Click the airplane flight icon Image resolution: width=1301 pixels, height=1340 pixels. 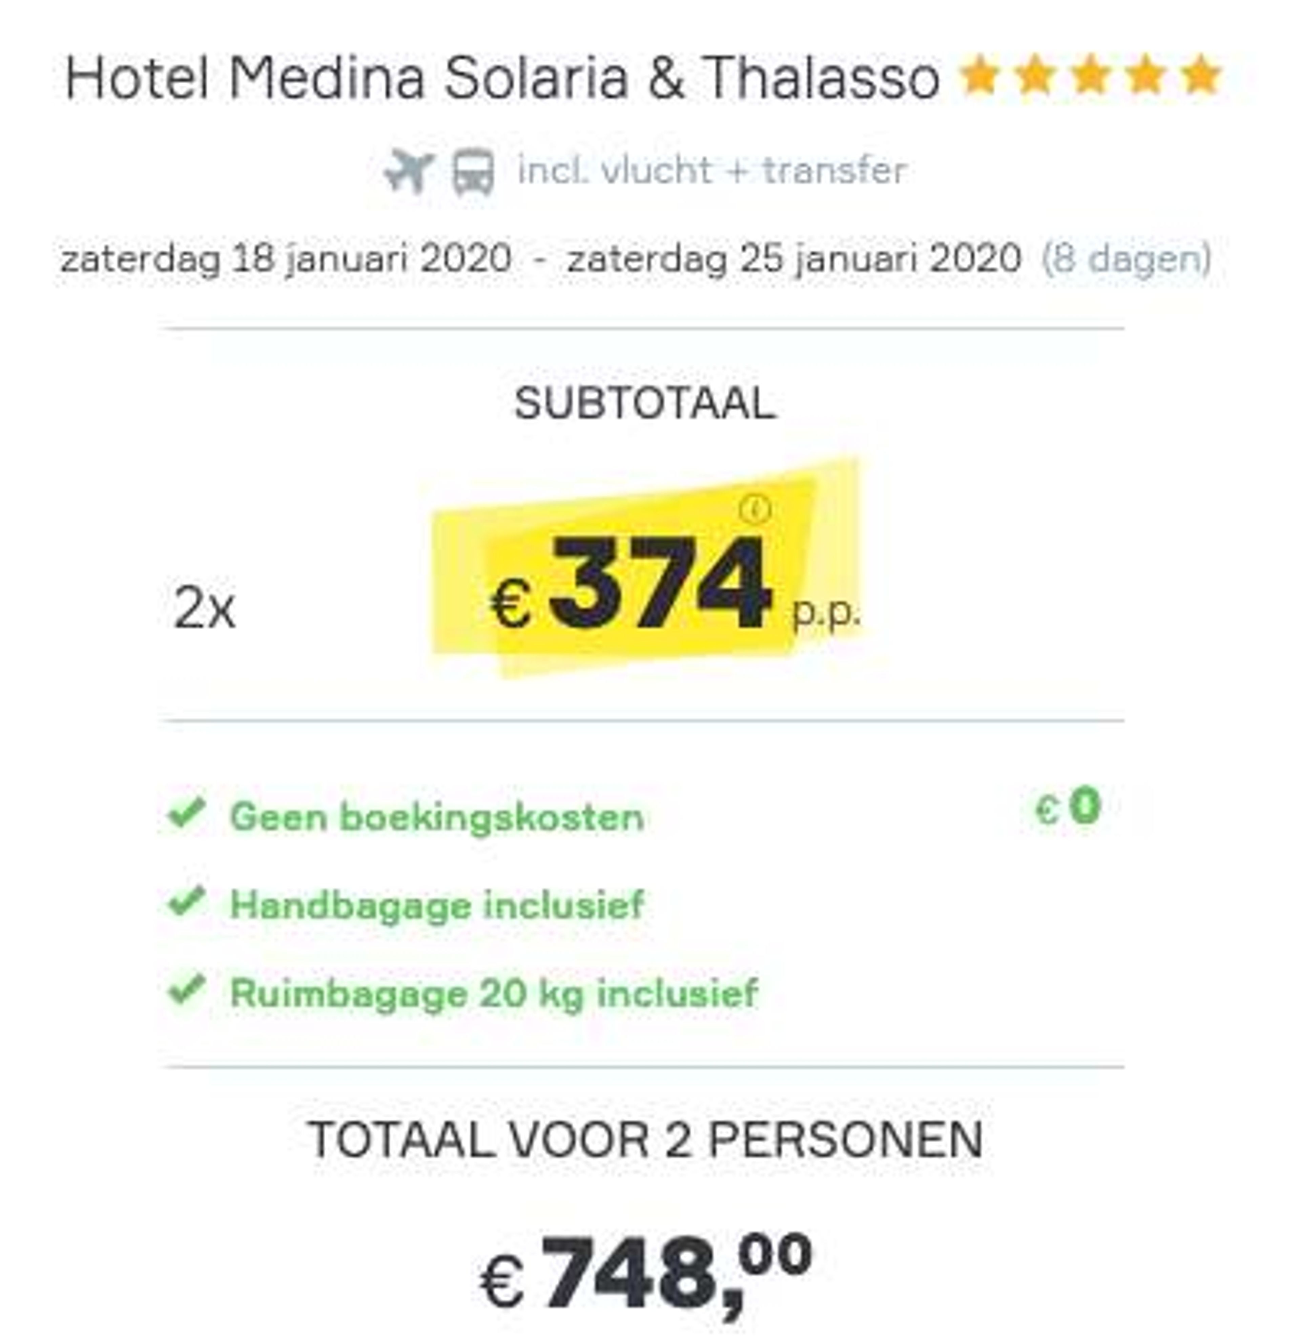click(x=408, y=171)
